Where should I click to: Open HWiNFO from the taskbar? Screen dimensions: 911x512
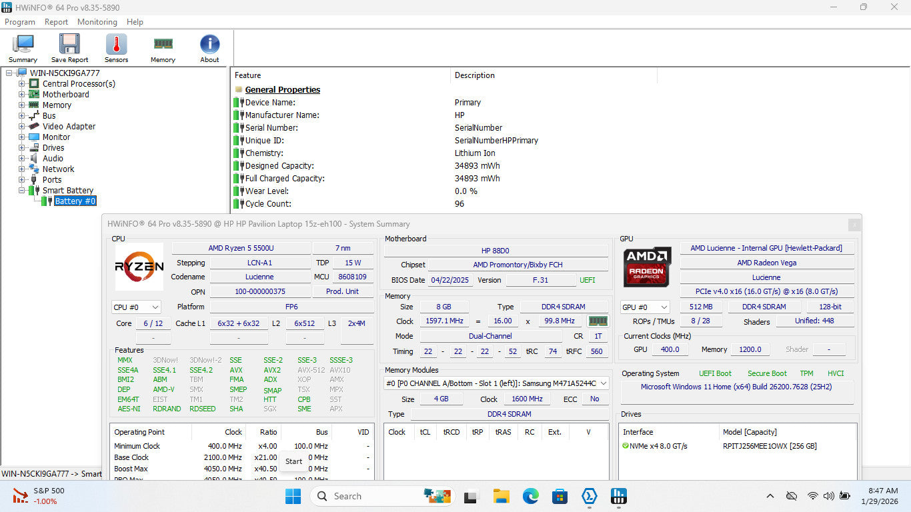point(619,496)
